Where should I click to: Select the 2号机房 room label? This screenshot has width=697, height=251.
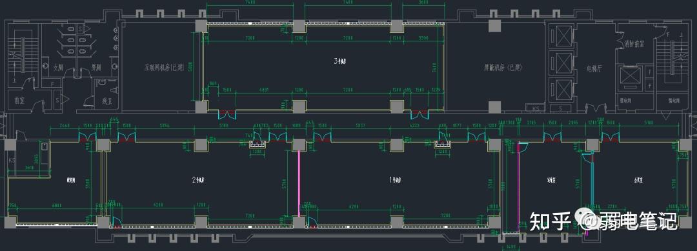pyautogui.click(x=198, y=180)
